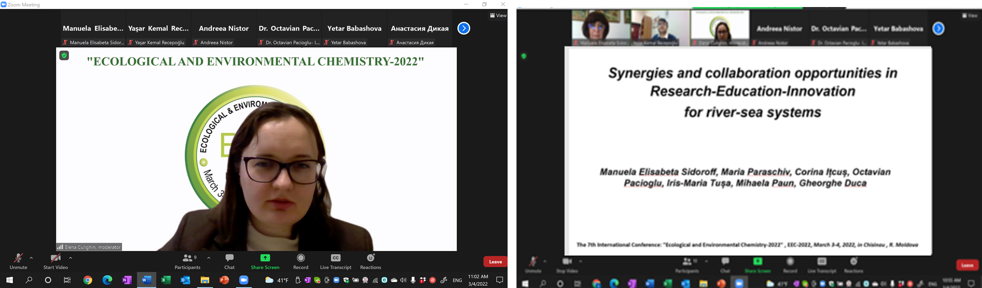Viewport: 982px width, 288px height.
Task: Click the blue next-arrow beside Анастасия Дикая
Action: pos(463,28)
